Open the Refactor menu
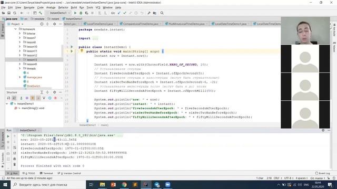Viewport: 337px width, 189px height. tap(63, 7)
